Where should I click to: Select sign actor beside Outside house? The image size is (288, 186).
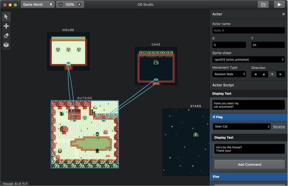pyautogui.click(x=85, y=118)
